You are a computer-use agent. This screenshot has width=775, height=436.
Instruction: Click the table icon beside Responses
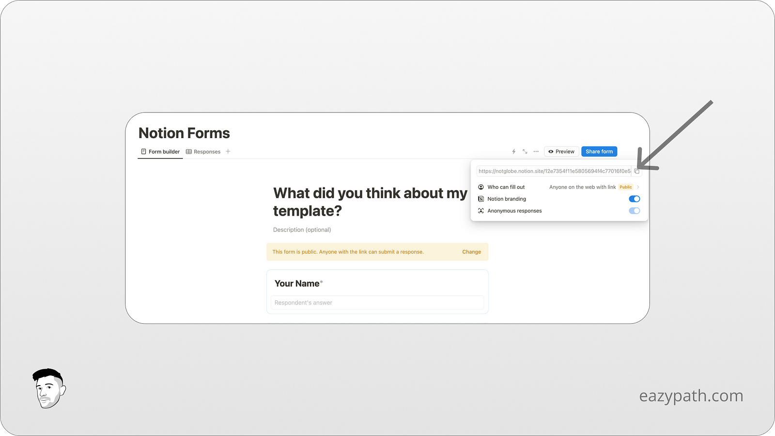click(x=188, y=151)
